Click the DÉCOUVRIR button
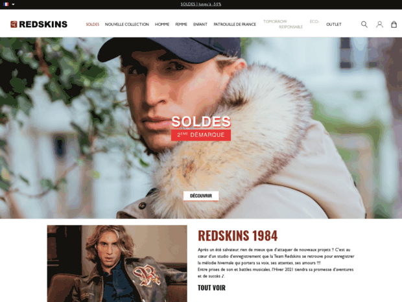This screenshot has width=402, height=302. click(x=201, y=196)
